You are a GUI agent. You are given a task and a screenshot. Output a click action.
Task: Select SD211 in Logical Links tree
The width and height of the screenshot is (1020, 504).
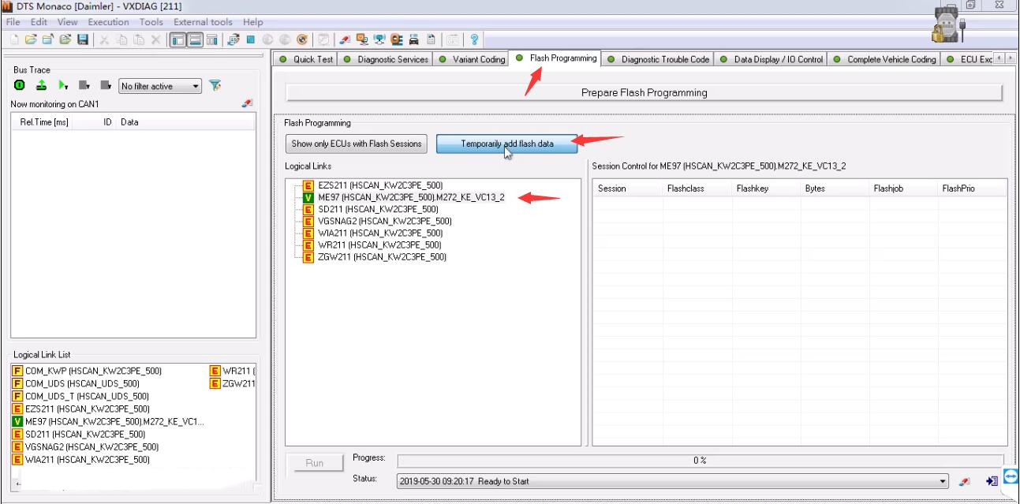(377, 209)
